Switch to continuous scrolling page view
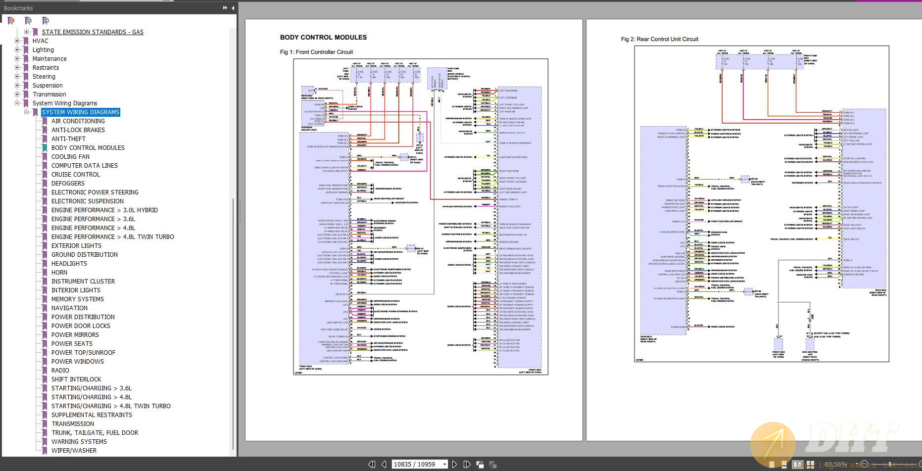 click(x=784, y=465)
